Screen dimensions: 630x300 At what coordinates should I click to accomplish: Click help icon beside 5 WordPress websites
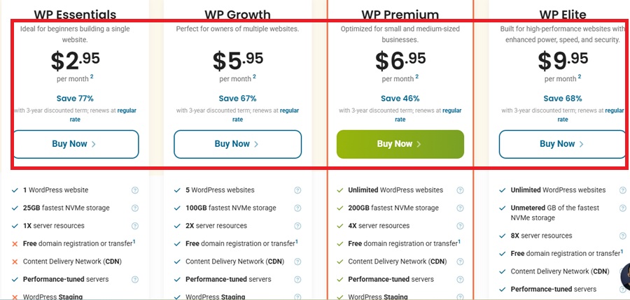click(x=297, y=190)
